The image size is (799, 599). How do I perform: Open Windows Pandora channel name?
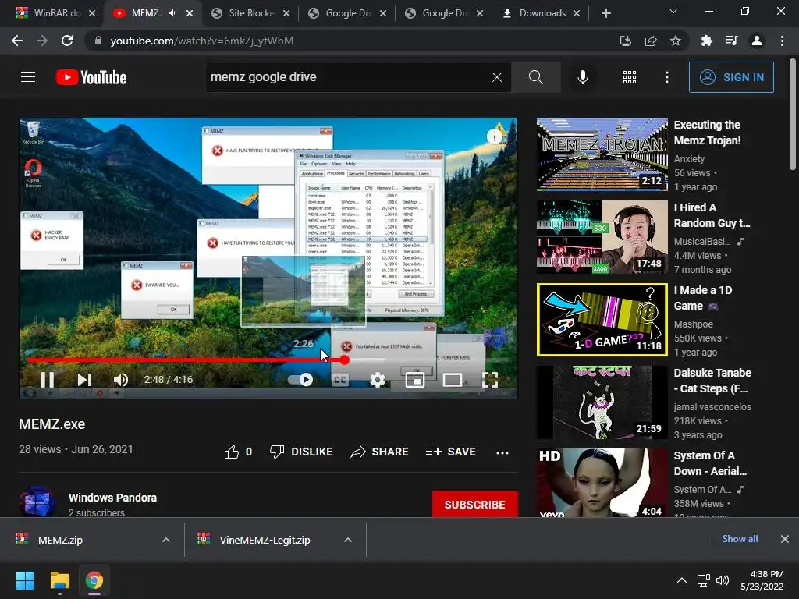click(112, 498)
